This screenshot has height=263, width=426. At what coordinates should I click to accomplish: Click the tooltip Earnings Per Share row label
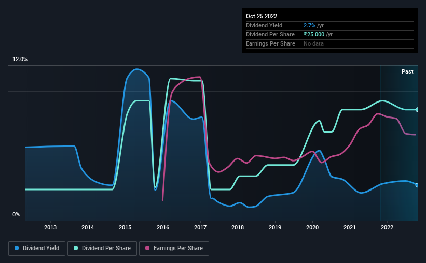271,43
